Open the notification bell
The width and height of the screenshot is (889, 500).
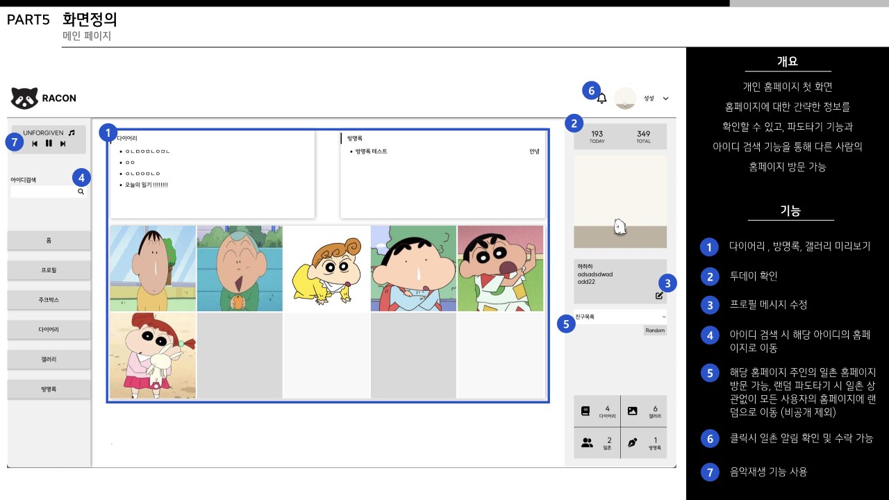(x=602, y=99)
